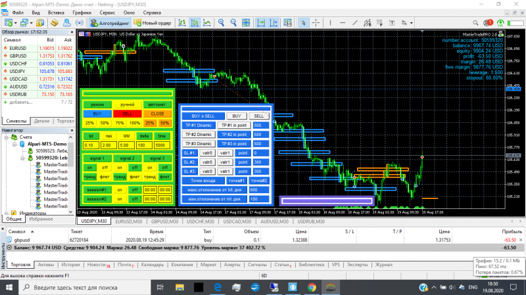Switch to the История tab in the terminal

tap(70, 265)
